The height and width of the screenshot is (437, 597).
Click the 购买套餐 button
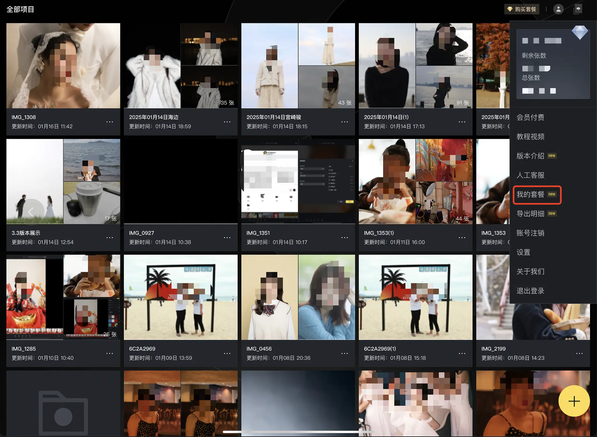522,9
